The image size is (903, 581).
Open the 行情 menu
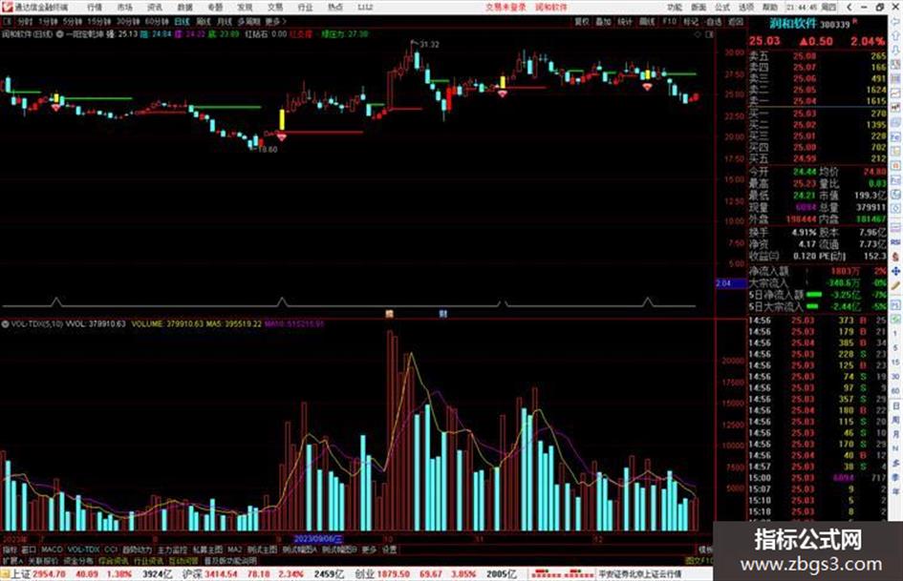point(95,7)
